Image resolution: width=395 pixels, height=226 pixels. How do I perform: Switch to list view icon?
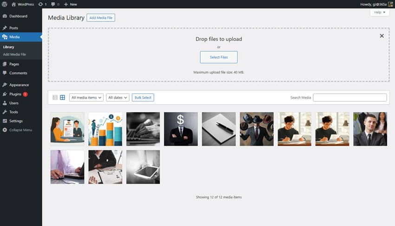55,98
